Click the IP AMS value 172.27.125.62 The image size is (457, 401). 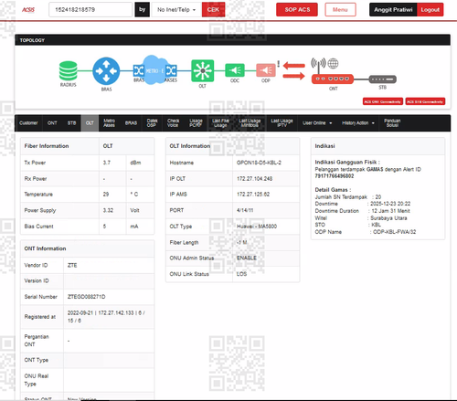coord(253,195)
